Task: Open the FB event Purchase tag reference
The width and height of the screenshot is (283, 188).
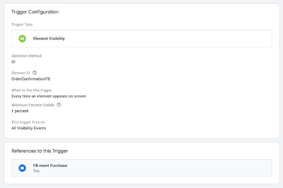Action: click(x=141, y=168)
